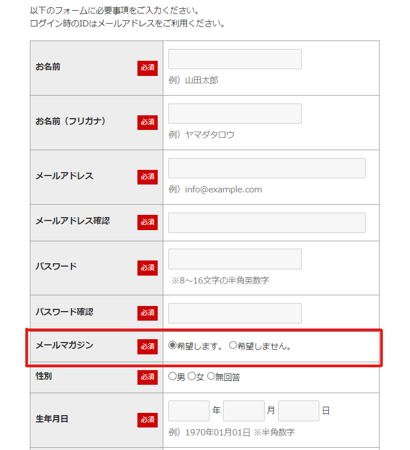The image size is (410, 450).
Task: Click the 必須 badge next to 性別
Action: [x=148, y=377]
